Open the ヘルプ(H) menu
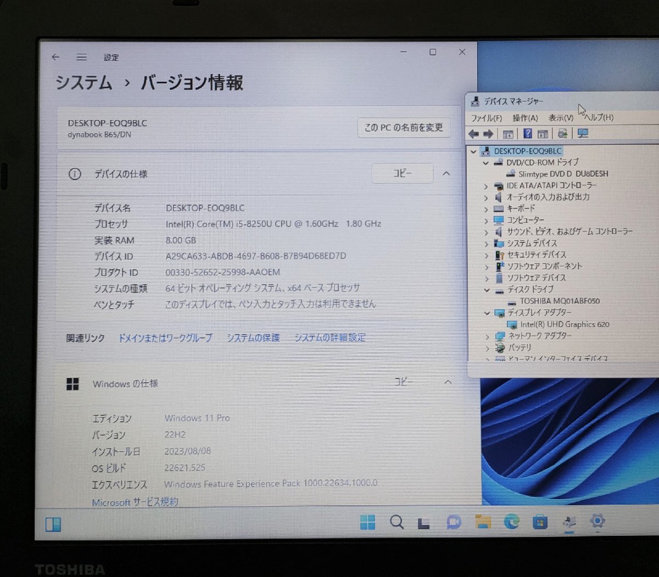Viewport: 659px width, 577px height. tap(599, 117)
